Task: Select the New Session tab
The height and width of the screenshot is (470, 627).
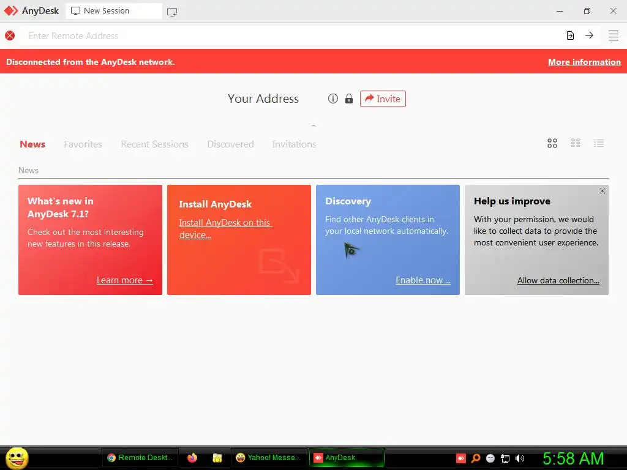Action: pyautogui.click(x=114, y=11)
